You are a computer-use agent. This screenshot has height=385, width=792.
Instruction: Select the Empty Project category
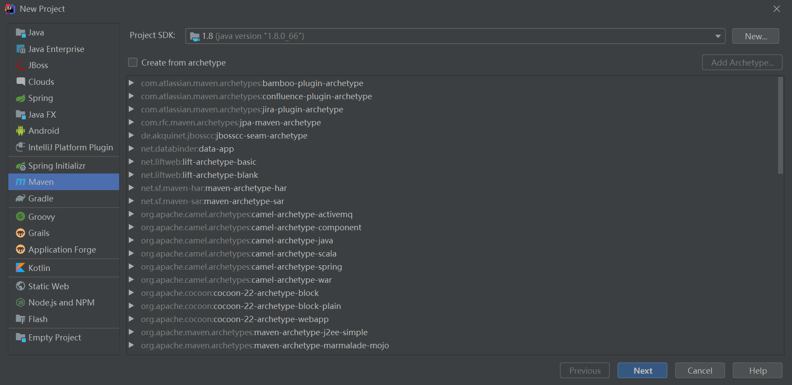[55, 337]
